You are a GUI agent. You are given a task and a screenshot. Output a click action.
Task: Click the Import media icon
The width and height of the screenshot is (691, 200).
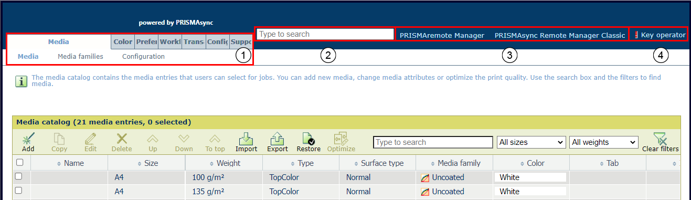click(246, 139)
